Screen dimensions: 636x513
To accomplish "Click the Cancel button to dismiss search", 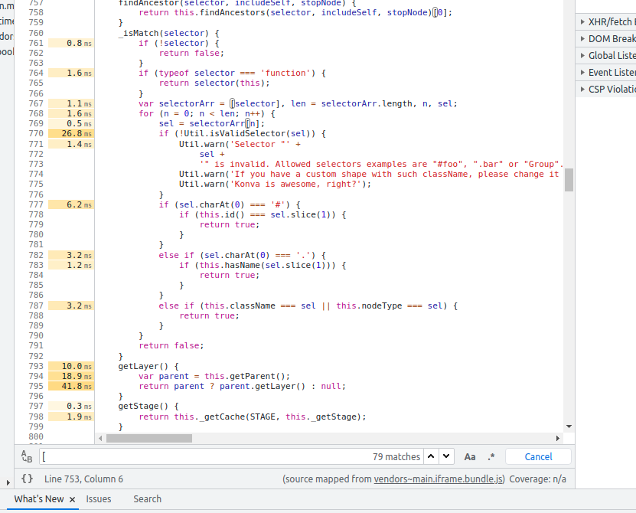I will (538, 456).
